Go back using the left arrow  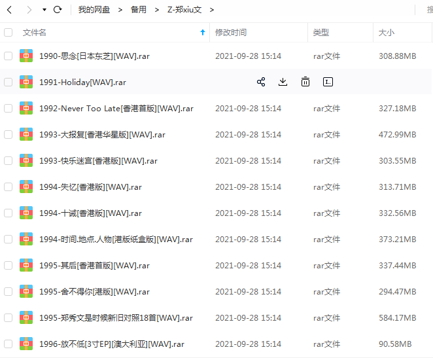point(9,10)
